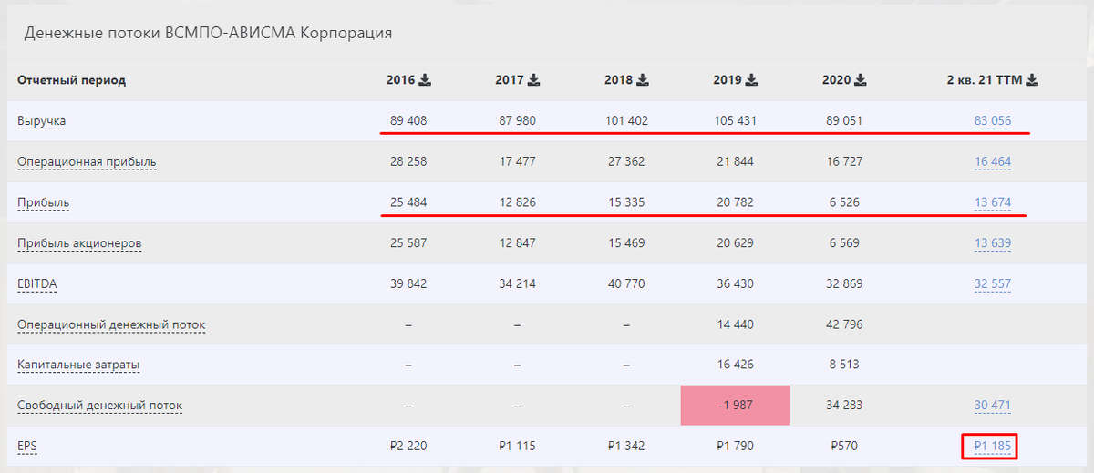The image size is (1094, 473).
Task: Click the EPS row label
Action: click(29, 447)
